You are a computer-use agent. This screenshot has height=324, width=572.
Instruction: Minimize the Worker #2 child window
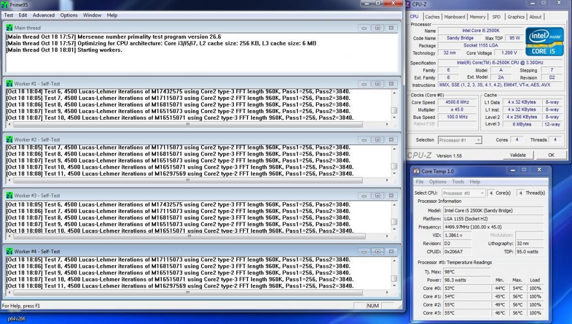pos(364,140)
